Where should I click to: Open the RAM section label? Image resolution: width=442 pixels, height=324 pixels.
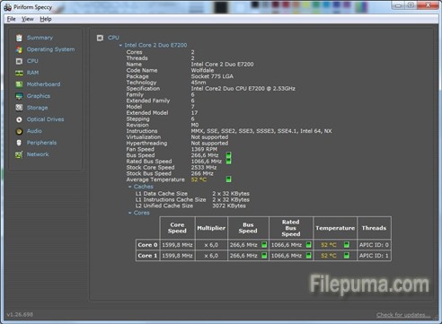[32, 73]
